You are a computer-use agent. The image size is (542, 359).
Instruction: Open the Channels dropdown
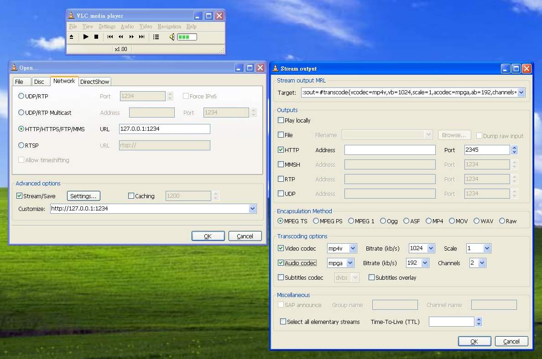tap(482, 263)
